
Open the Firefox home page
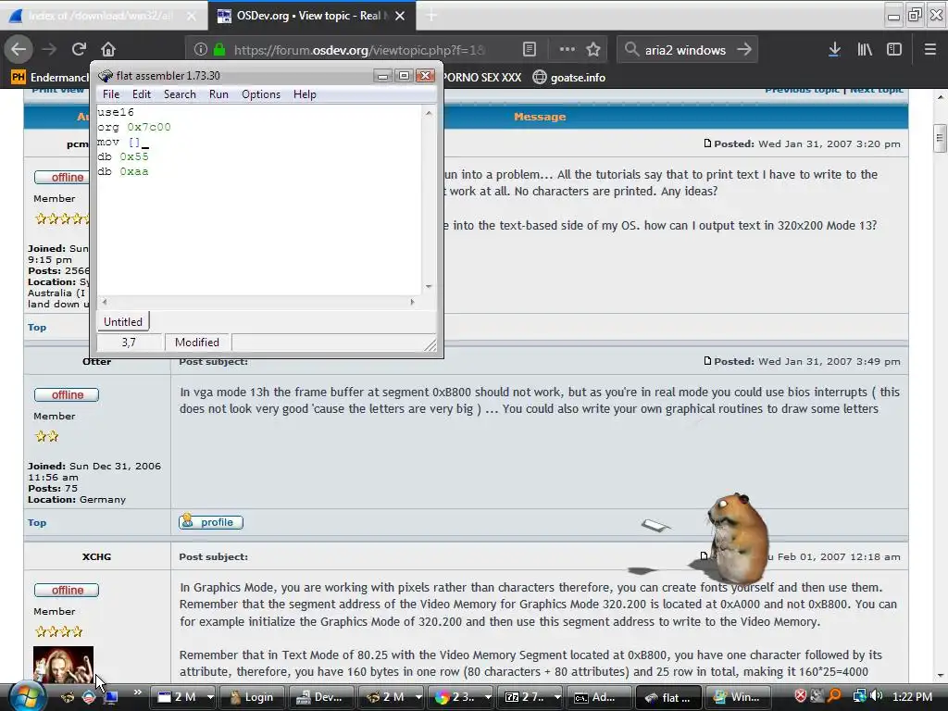pos(108,49)
